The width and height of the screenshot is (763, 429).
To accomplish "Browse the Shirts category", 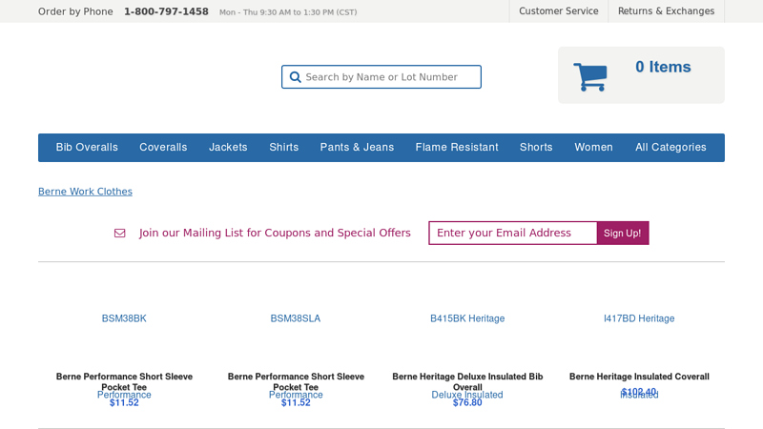I will (283, 148).
